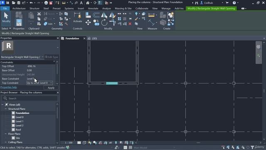266x150 pixels.
Task: Collapse the Floor Plans node
Action: point(5,134)
